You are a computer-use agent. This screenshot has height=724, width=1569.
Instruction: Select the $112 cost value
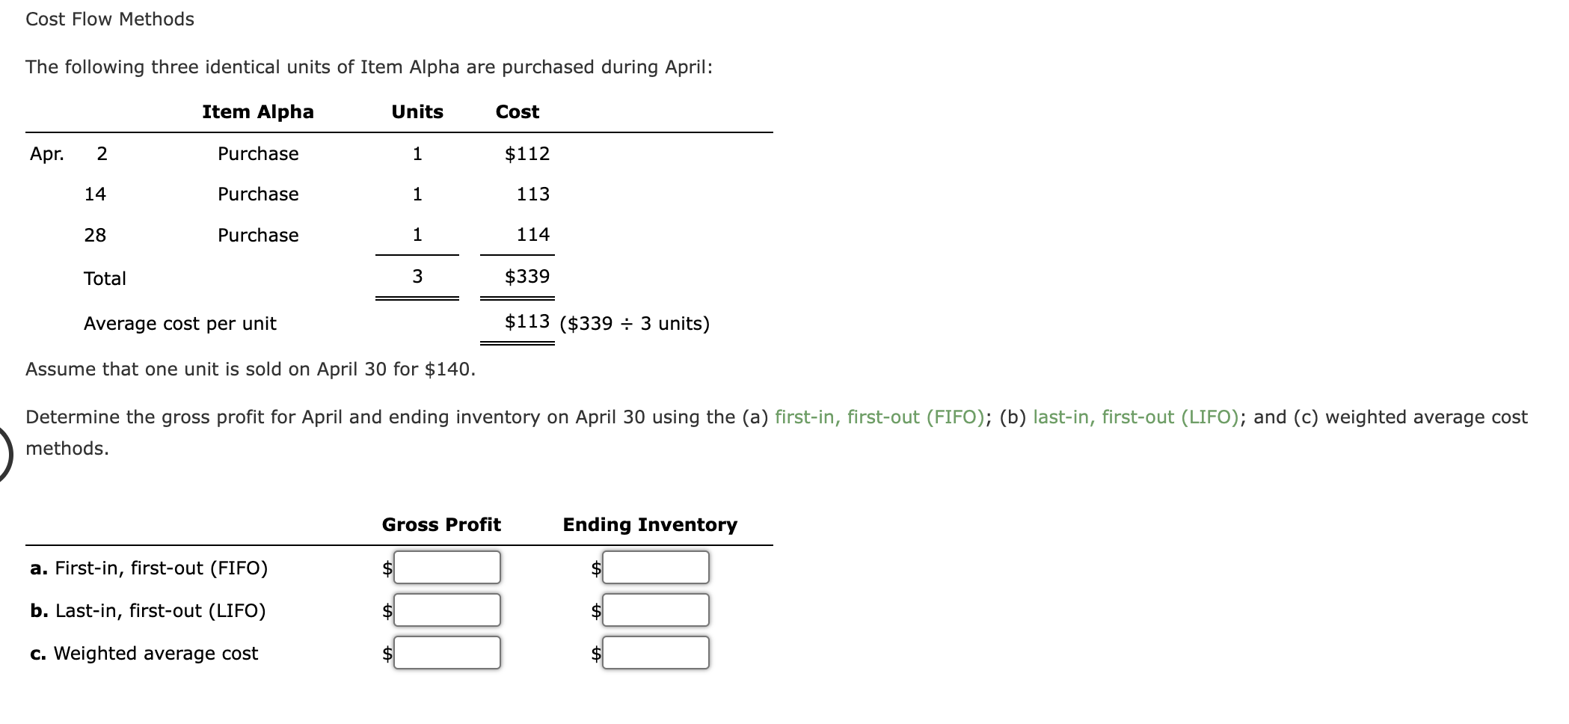[x=526, y=153]
